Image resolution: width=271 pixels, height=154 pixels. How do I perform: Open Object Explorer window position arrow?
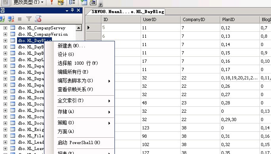click(67, 11)
